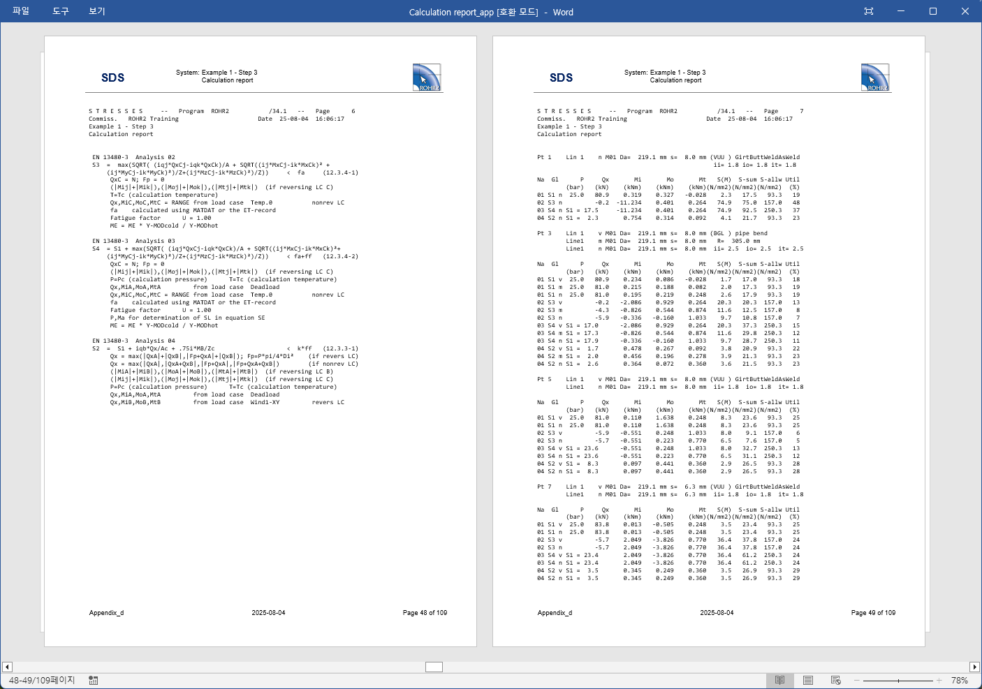
Task: Switch to Read Mode view
Action: 779,680
